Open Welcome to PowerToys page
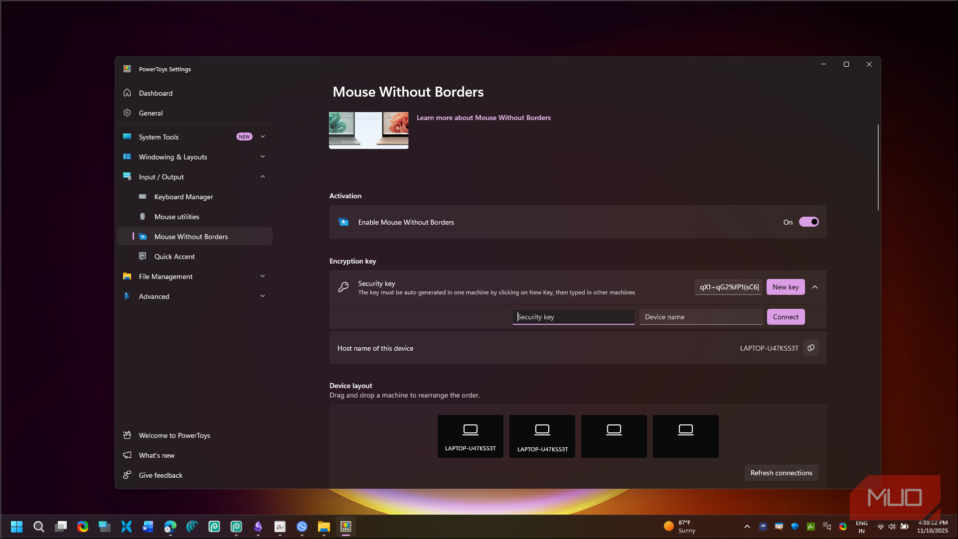 click(x=174, y=435)
